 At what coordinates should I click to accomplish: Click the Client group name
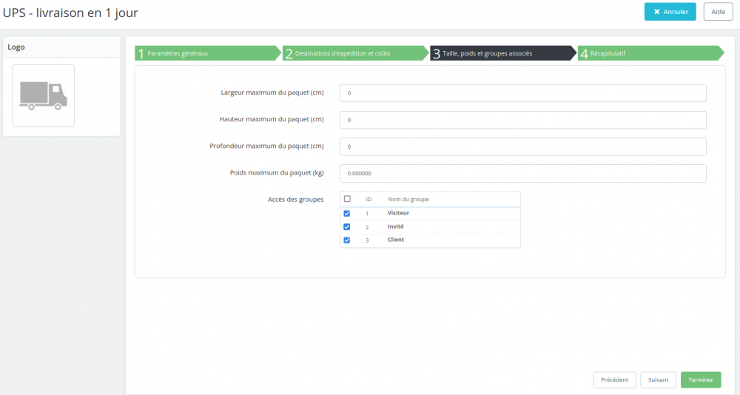(395, 240)
